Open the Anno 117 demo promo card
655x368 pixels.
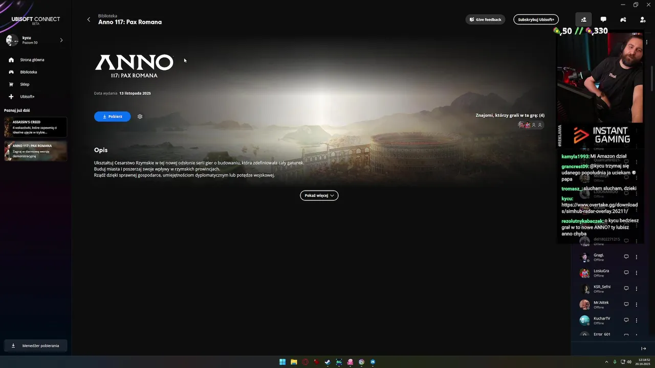click(x=35, y=151)
